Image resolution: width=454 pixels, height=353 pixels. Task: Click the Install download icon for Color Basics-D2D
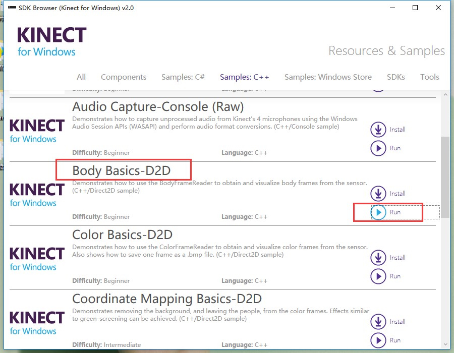378,258
